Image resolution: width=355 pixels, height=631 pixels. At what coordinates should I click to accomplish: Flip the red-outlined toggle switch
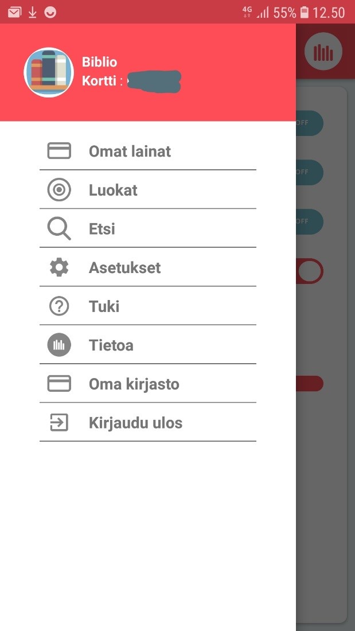tap(310, 271)
